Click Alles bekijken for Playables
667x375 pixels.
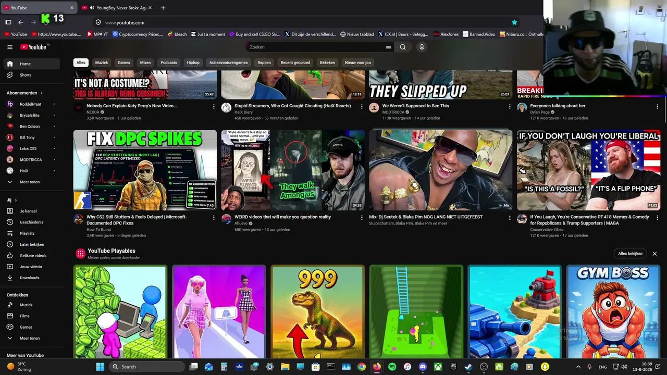631,254
